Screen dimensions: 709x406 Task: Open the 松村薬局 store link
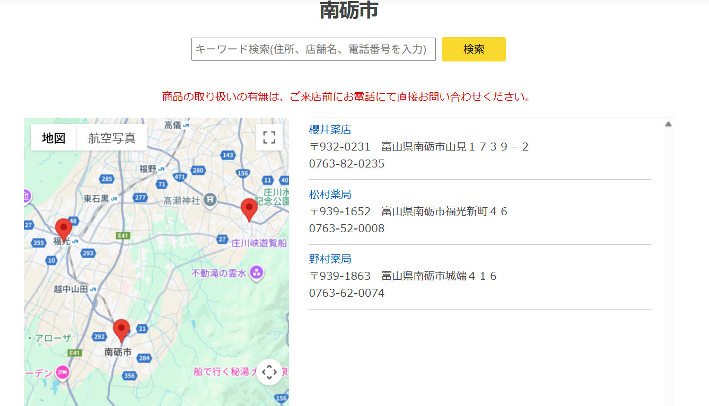[330, 195]
